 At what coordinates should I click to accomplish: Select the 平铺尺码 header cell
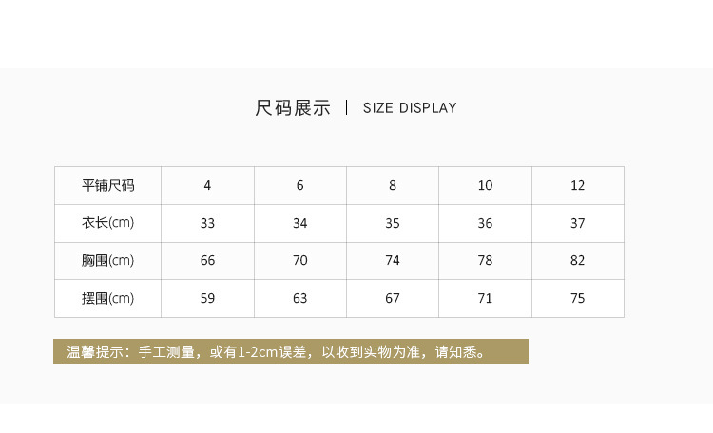click(x=107, y=185)
